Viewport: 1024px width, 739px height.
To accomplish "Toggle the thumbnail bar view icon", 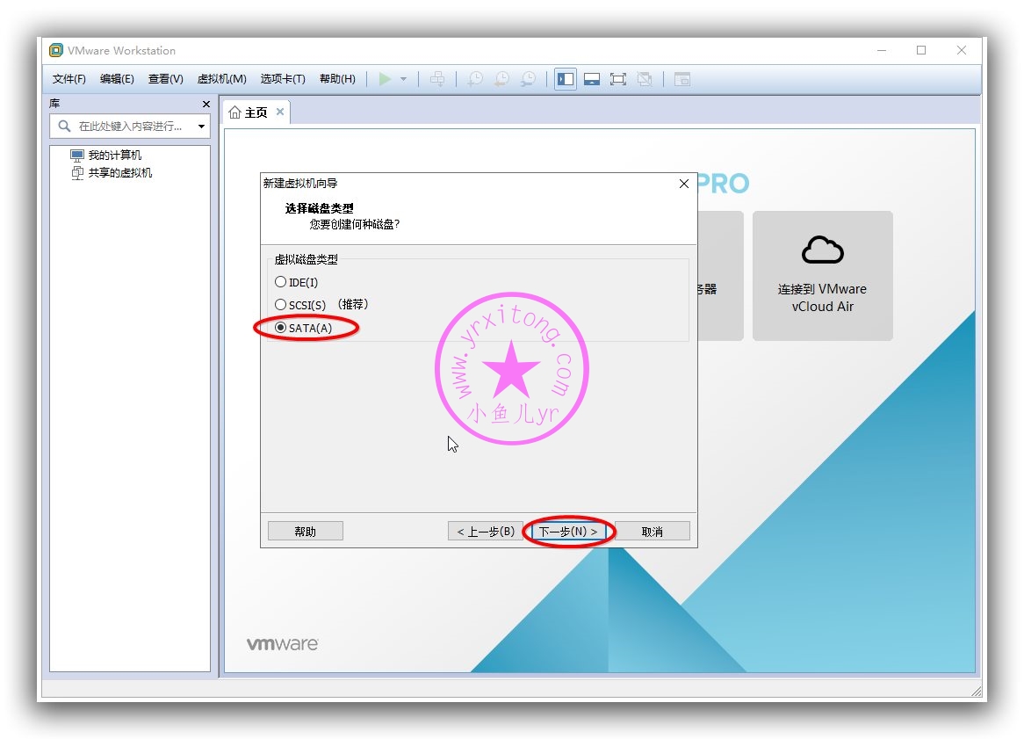I will pos(592,79).
